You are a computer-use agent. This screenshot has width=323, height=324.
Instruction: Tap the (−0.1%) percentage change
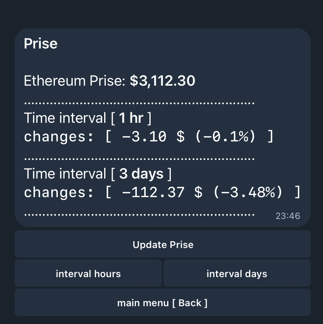225,137
